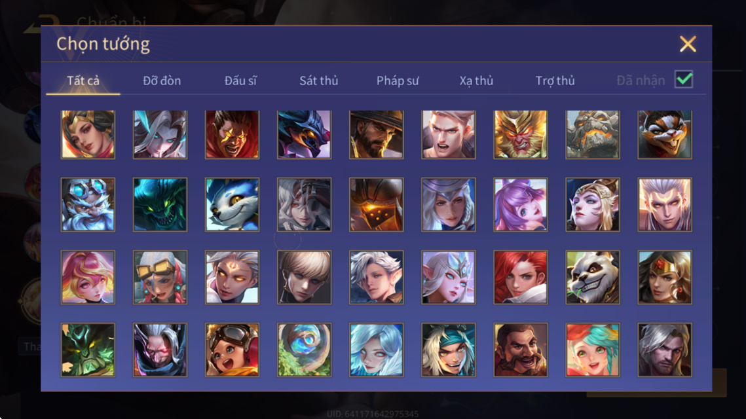The image size is (746, 419).
Task: Pick the golden Monkey King hero
Action: coord(521,134)
